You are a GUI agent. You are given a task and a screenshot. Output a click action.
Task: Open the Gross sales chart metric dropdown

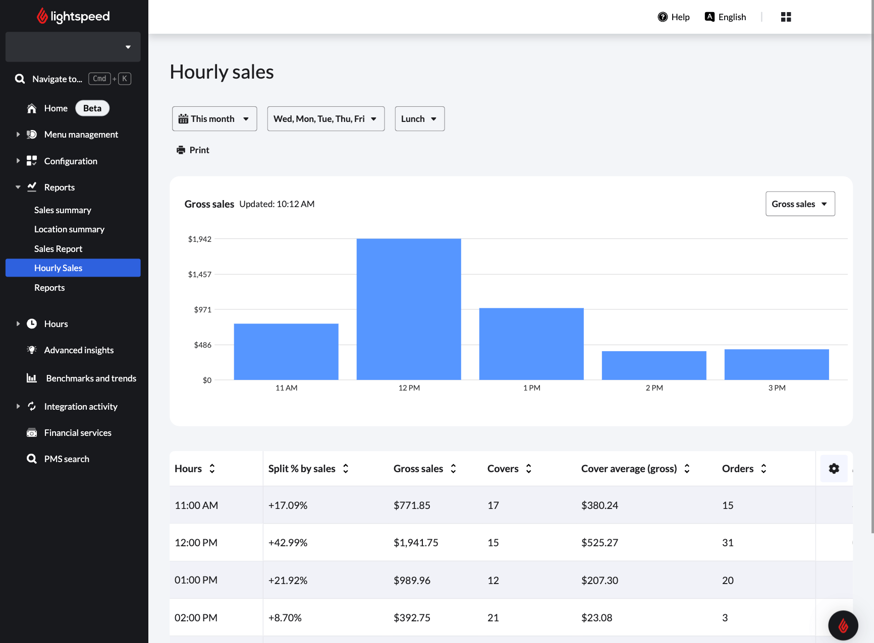tap(800, 204)
